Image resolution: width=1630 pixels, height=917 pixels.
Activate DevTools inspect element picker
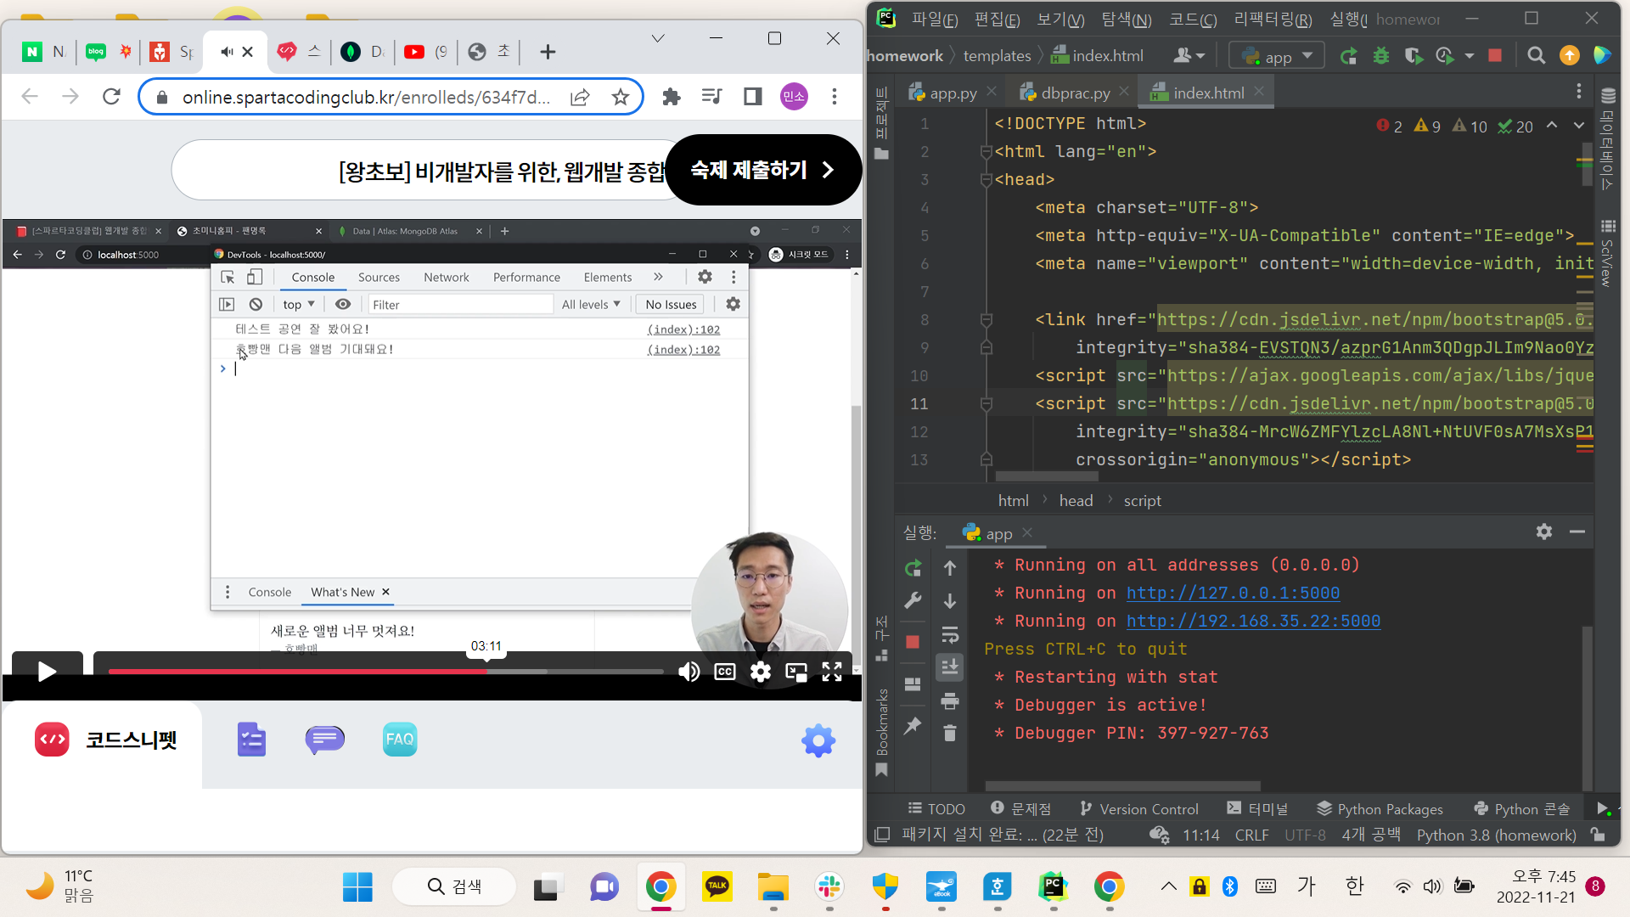tap(228, 277)
